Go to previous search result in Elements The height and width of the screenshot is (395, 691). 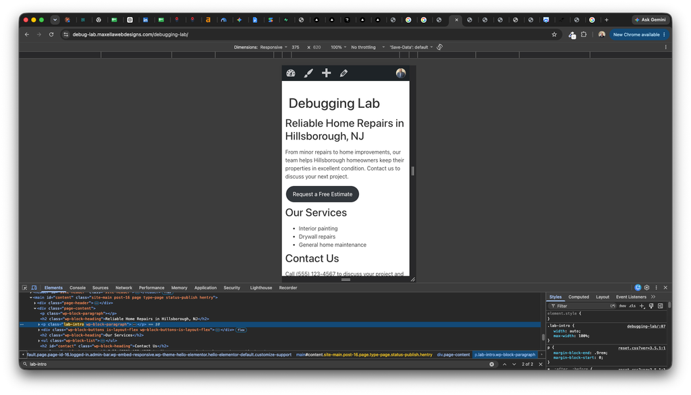coord(505,364)
